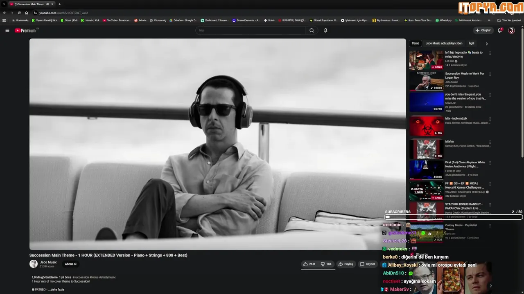Go to the YouTube Premium home logo

[x=26, y=30]
